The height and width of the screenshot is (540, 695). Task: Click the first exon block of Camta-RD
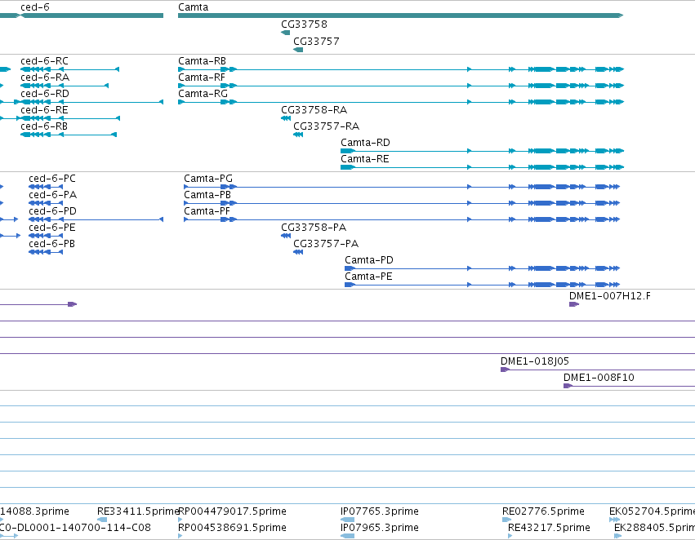pos(348,151)
